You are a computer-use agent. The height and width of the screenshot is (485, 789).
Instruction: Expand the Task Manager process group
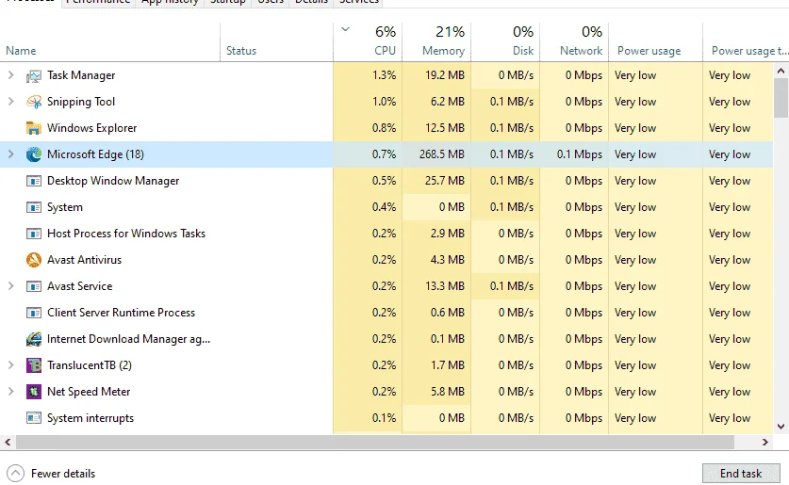point(11,75)
